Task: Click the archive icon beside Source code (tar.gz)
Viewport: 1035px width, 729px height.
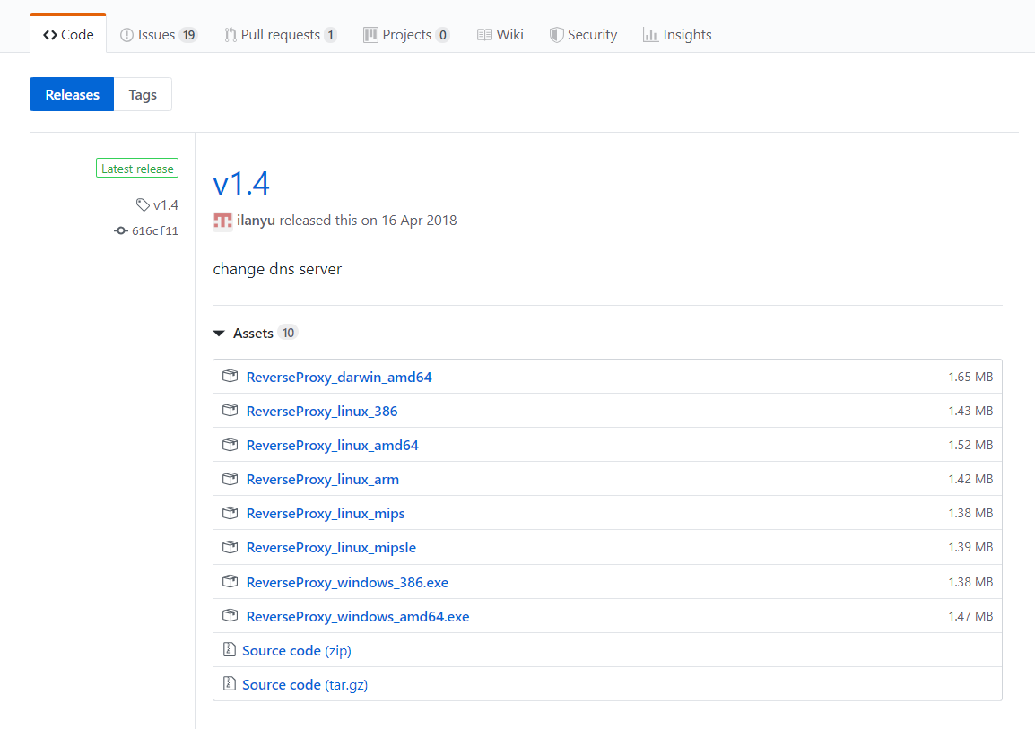Action: (x=229, y=684)
